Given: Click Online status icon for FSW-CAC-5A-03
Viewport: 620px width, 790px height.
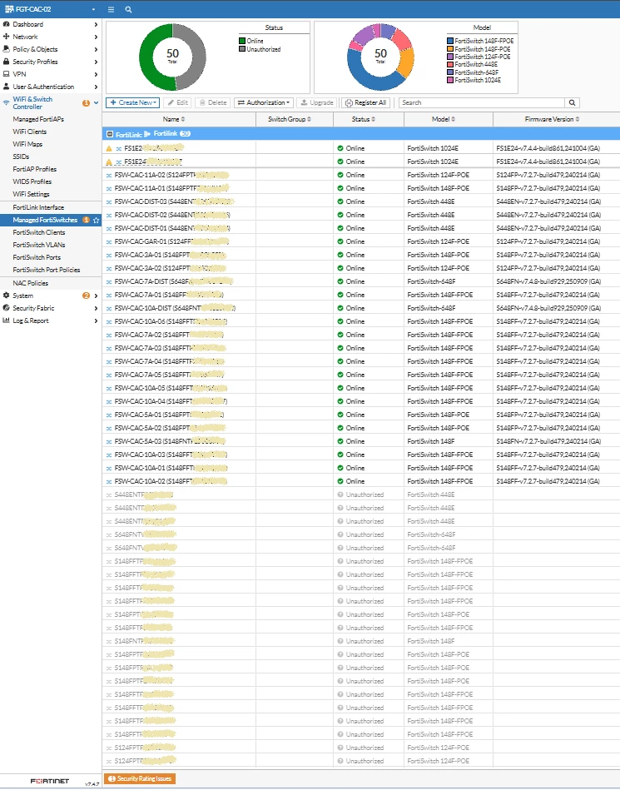Looking at the screenshot, I should pyautogui.click(x=340, y=441).
